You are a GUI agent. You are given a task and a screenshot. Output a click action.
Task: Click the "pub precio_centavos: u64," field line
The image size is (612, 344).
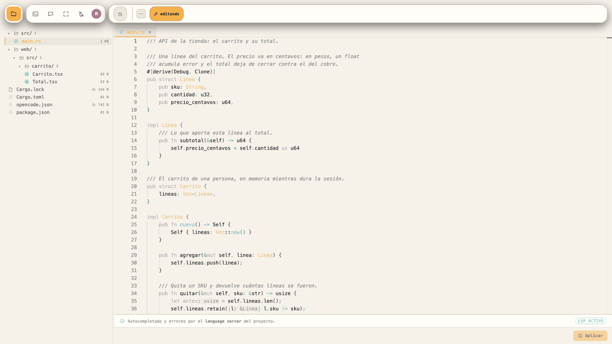(196, 102)
